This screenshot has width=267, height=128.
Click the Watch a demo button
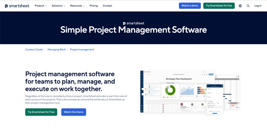pos(190,6)
